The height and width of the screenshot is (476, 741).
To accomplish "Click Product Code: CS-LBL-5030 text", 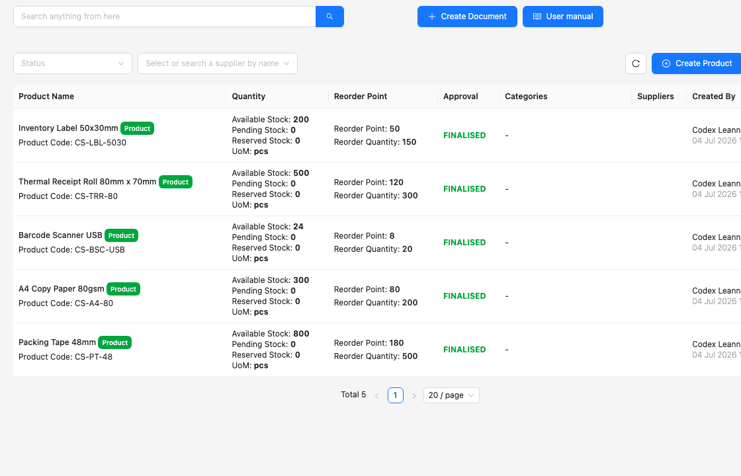I will pos(72,143).
